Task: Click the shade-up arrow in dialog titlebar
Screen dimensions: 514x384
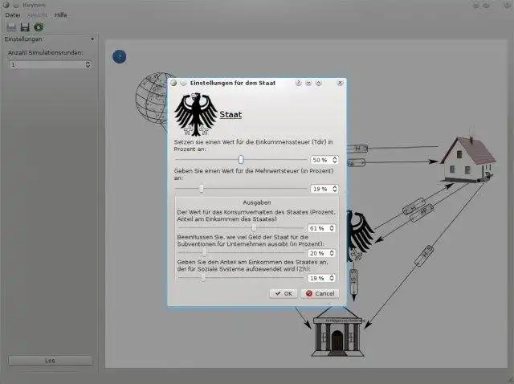Action: point(318,83)
